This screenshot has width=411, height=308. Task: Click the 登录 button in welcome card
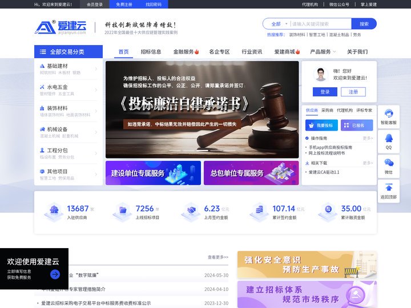coord(325,92)
